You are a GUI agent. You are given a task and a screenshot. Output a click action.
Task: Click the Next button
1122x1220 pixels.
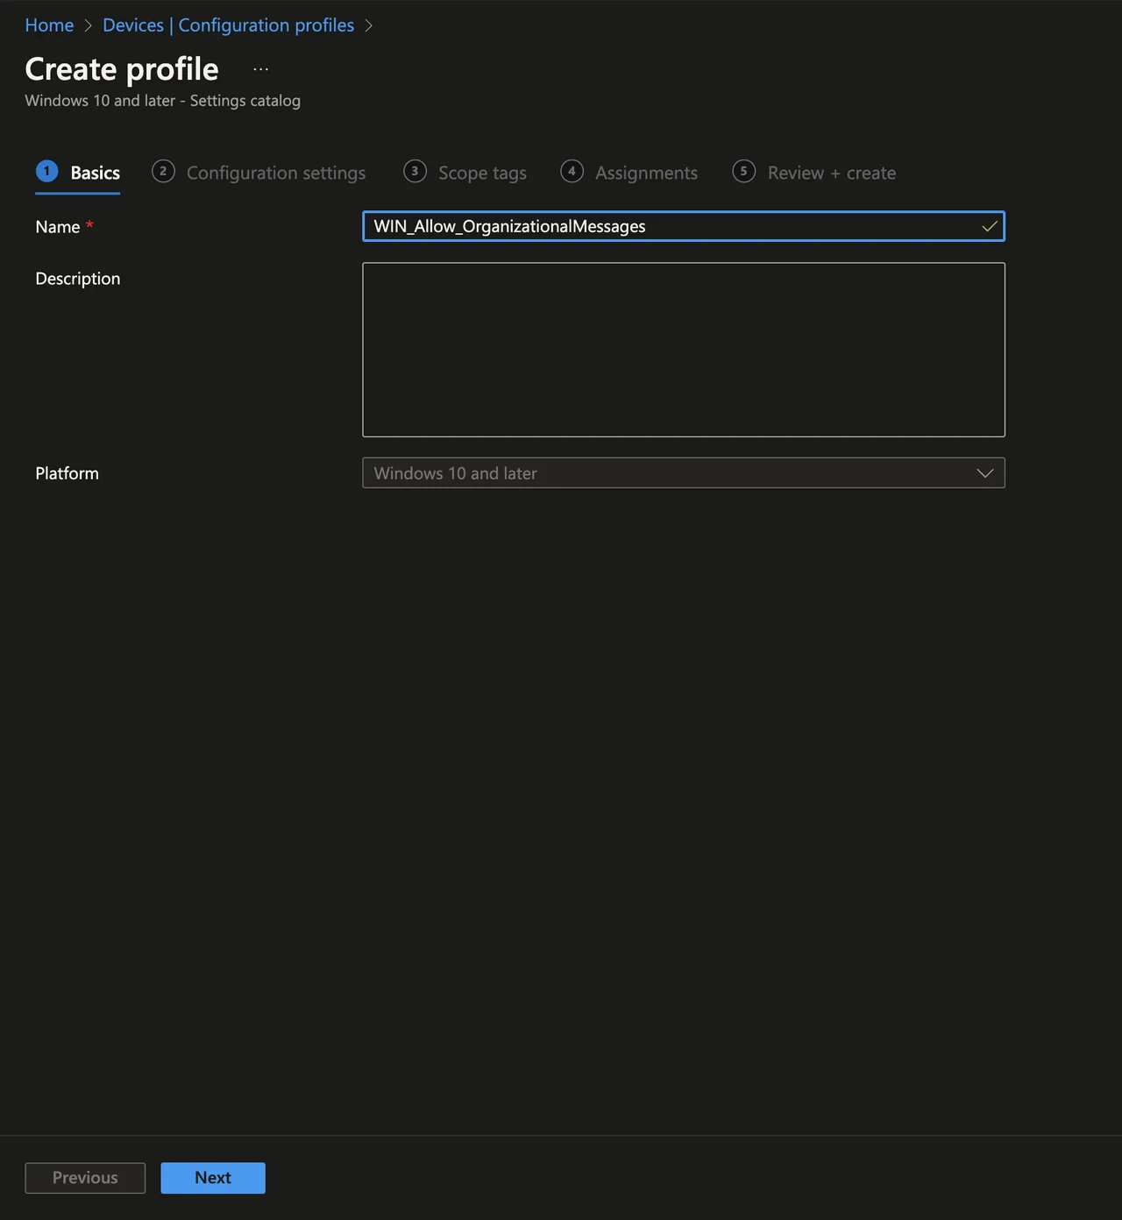[x=213, y=1178]
